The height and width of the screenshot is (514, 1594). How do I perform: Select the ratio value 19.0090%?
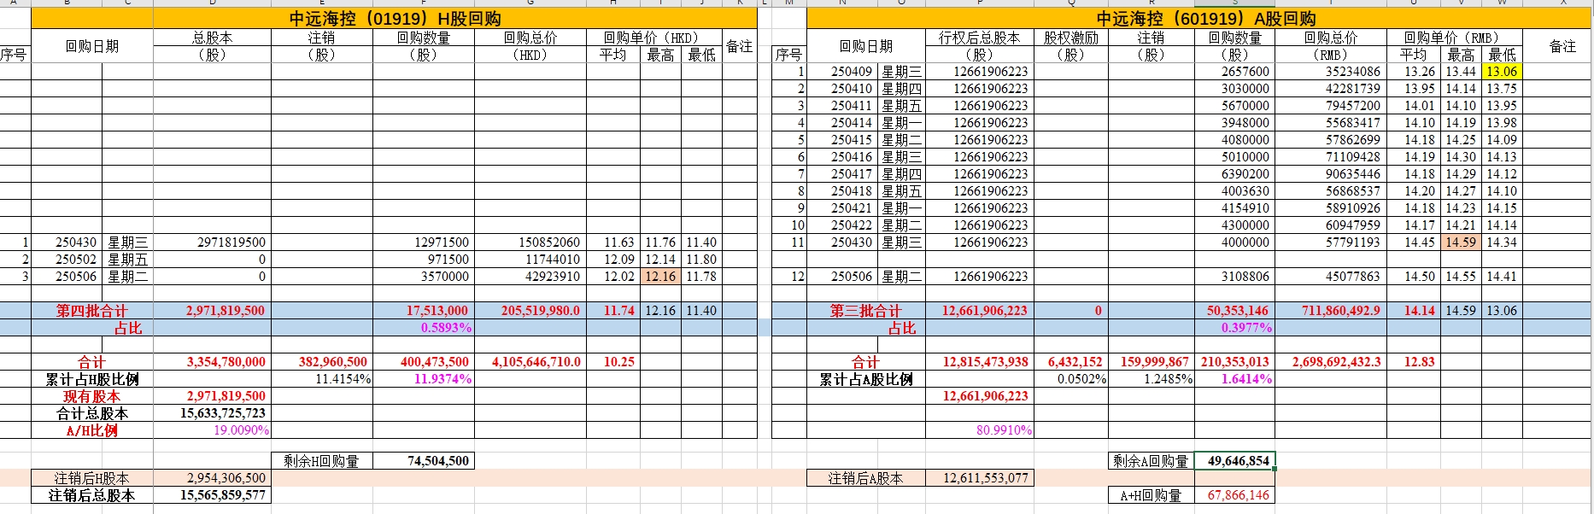(212, 430)
